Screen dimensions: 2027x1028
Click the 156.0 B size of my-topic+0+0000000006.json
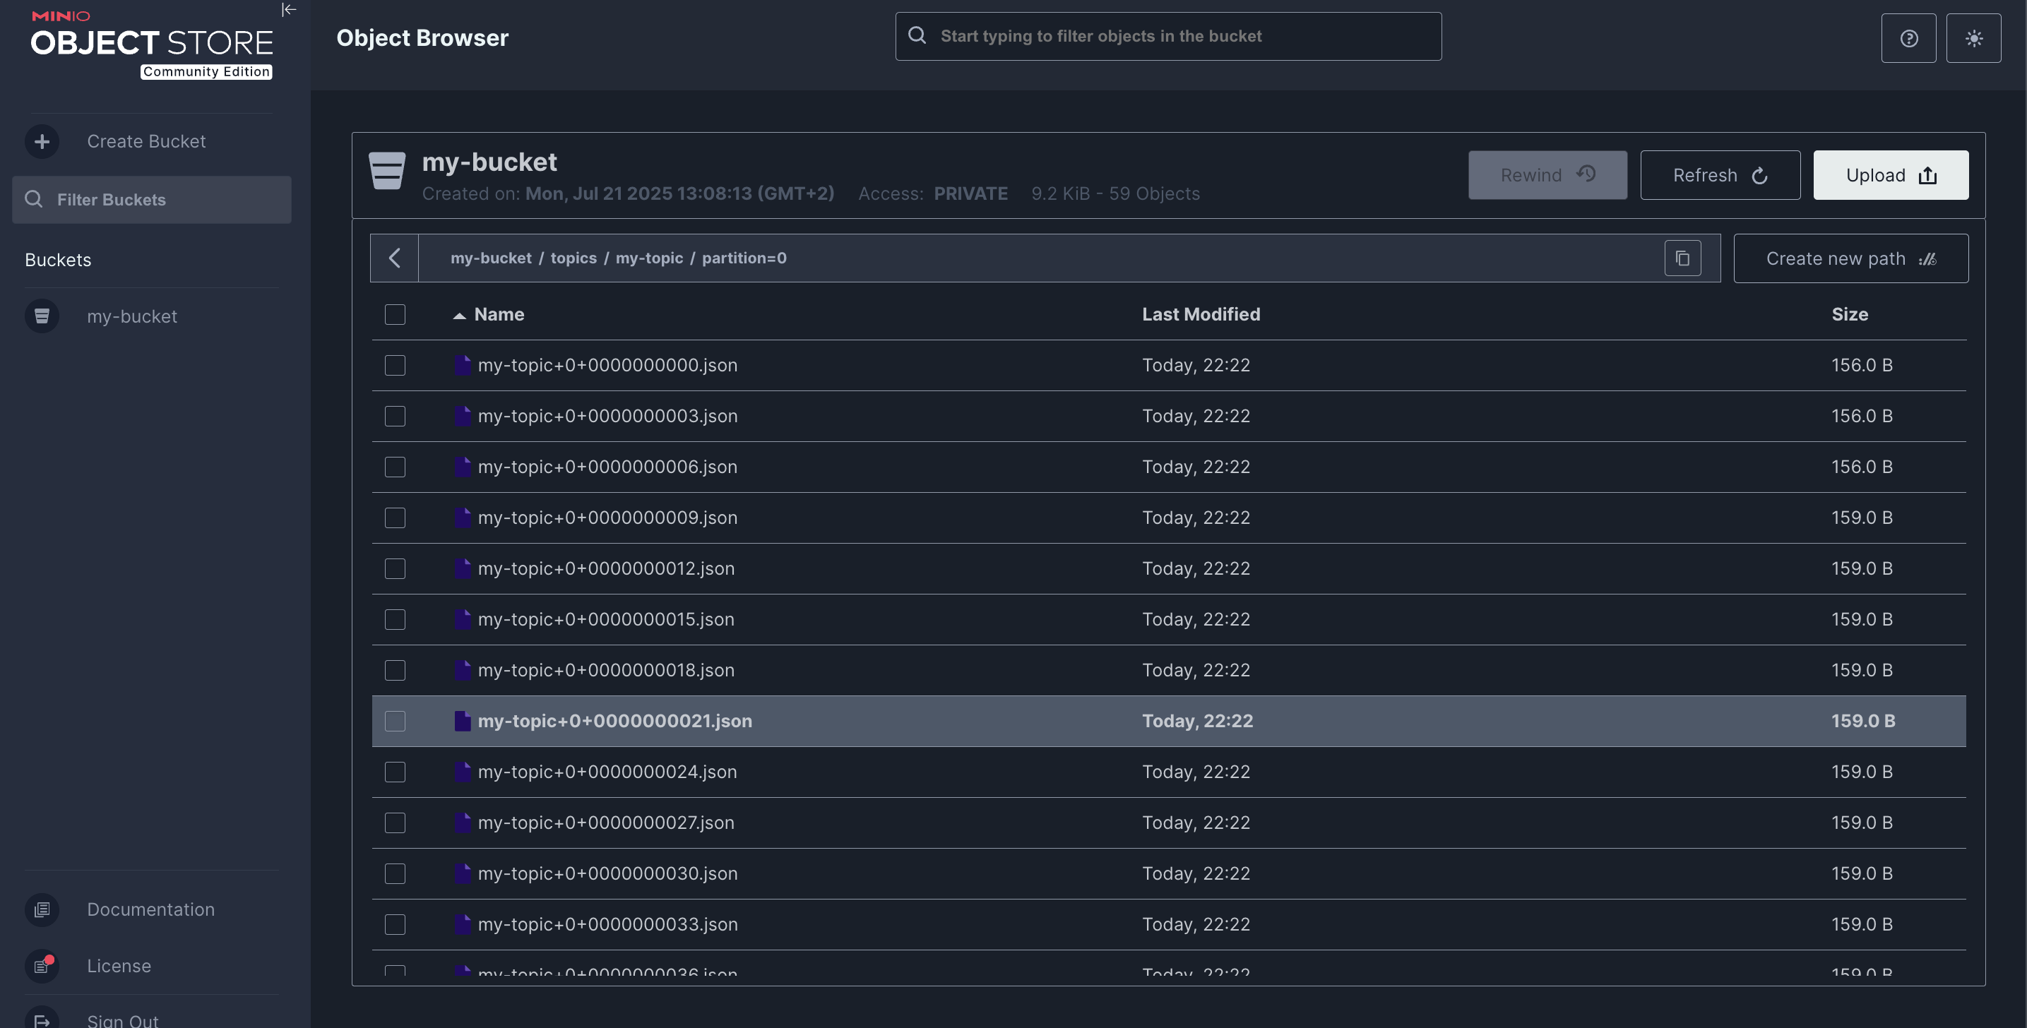pyautogui.click(x=1862, y=467)
